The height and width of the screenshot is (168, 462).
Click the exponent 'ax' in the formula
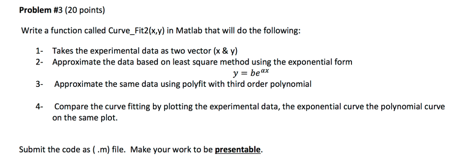coord(264,71)
